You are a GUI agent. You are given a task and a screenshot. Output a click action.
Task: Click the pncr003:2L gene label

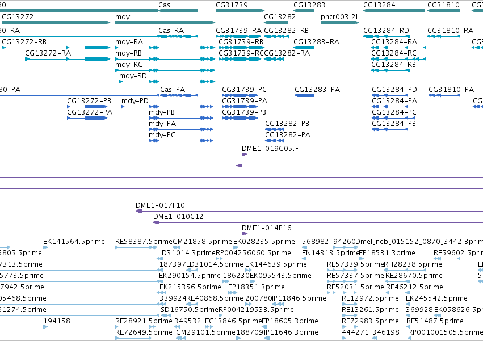click(x=340, y=16)
